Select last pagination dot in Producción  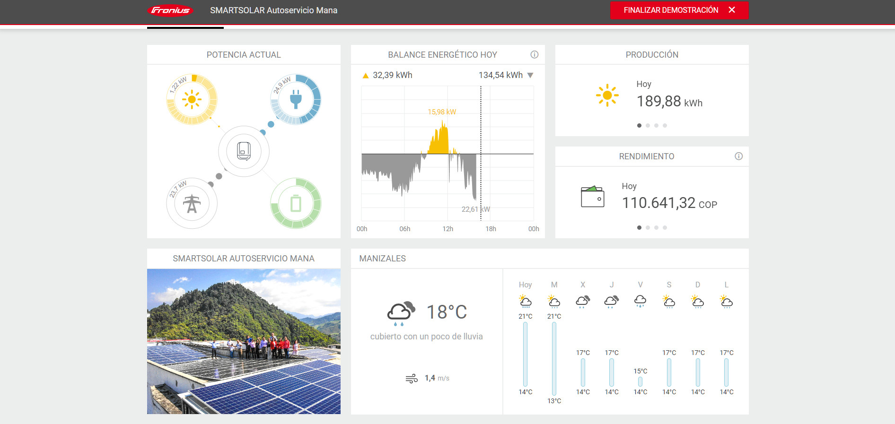[665, 126]
